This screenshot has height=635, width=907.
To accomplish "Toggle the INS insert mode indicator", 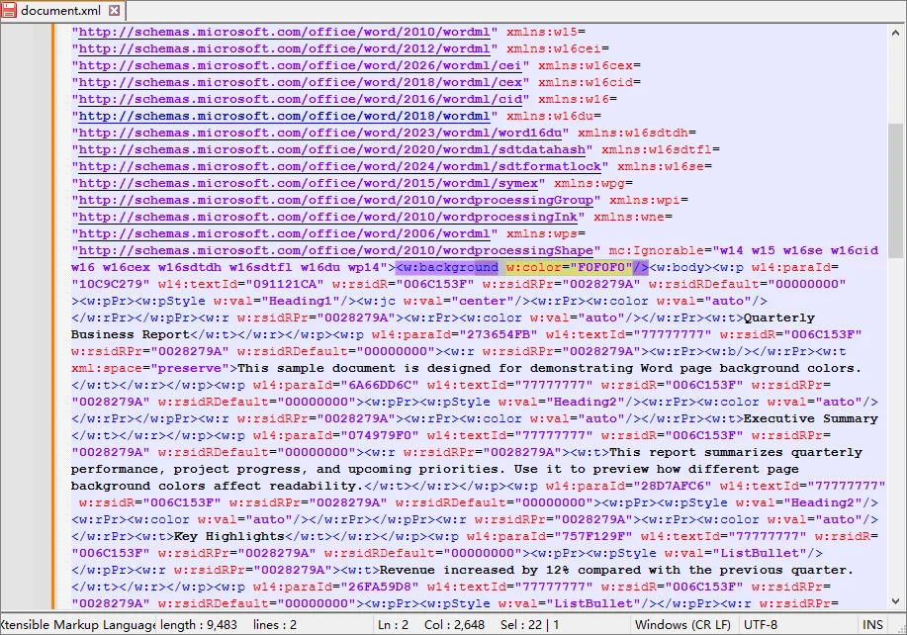I will pyautogui.click(x=872, y=624).
